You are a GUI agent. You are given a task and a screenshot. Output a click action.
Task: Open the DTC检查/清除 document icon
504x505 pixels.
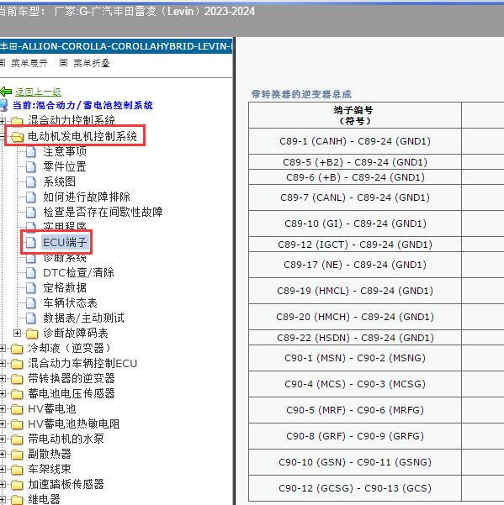[x=31, y=273]
